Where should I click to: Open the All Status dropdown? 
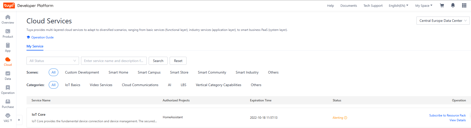point(53,61)
